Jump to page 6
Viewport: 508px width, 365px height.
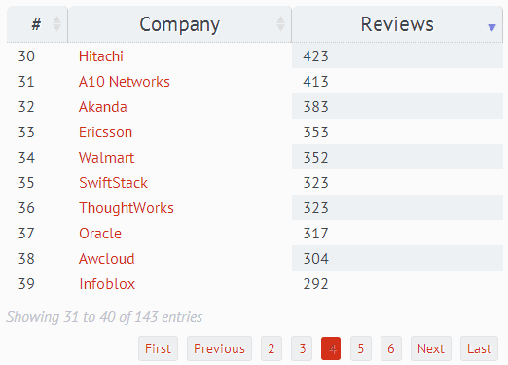[x=391, y=348]
